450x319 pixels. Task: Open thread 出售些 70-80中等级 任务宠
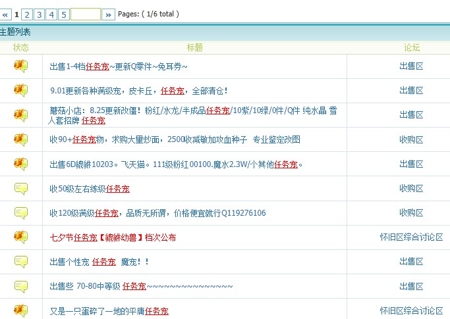coord(141,286)
